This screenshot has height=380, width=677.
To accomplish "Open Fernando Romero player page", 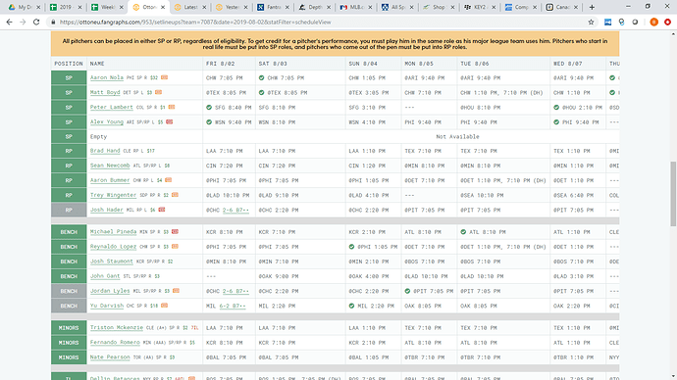I will pos(115,342).
